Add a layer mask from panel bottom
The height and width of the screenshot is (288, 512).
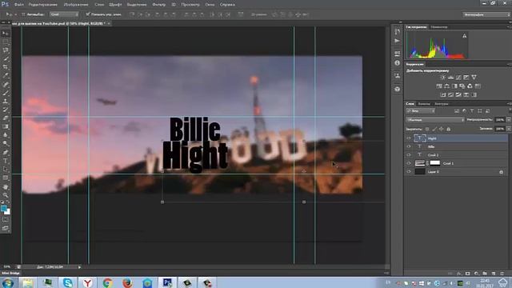(467, 274)
